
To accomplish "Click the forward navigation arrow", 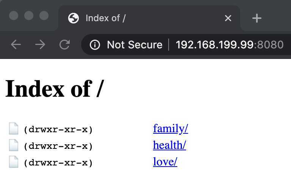I will (40, 45).
